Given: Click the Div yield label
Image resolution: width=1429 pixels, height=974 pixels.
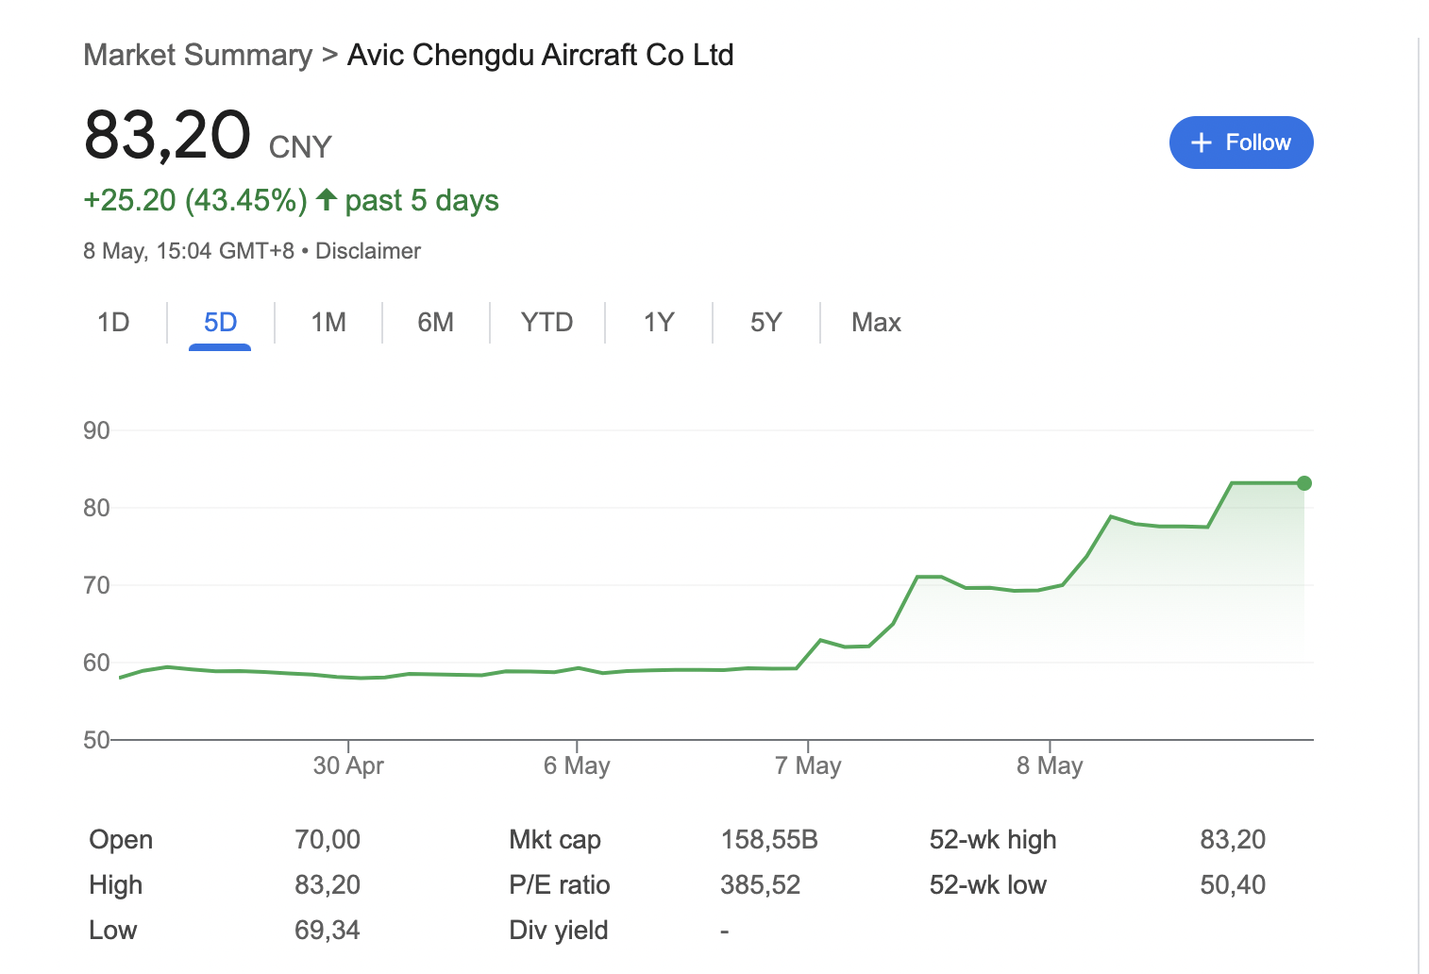Looking at the screenshot, I should [559, 930].
